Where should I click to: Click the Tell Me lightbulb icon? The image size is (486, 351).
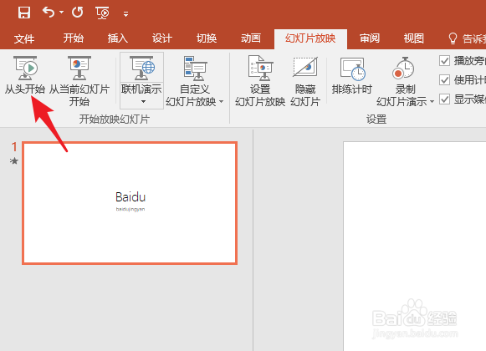coord(453,38)
